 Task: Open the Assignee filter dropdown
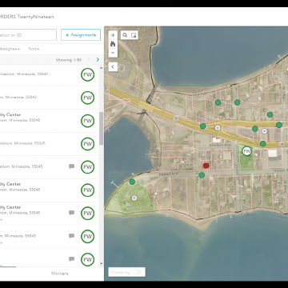(10, 49)
